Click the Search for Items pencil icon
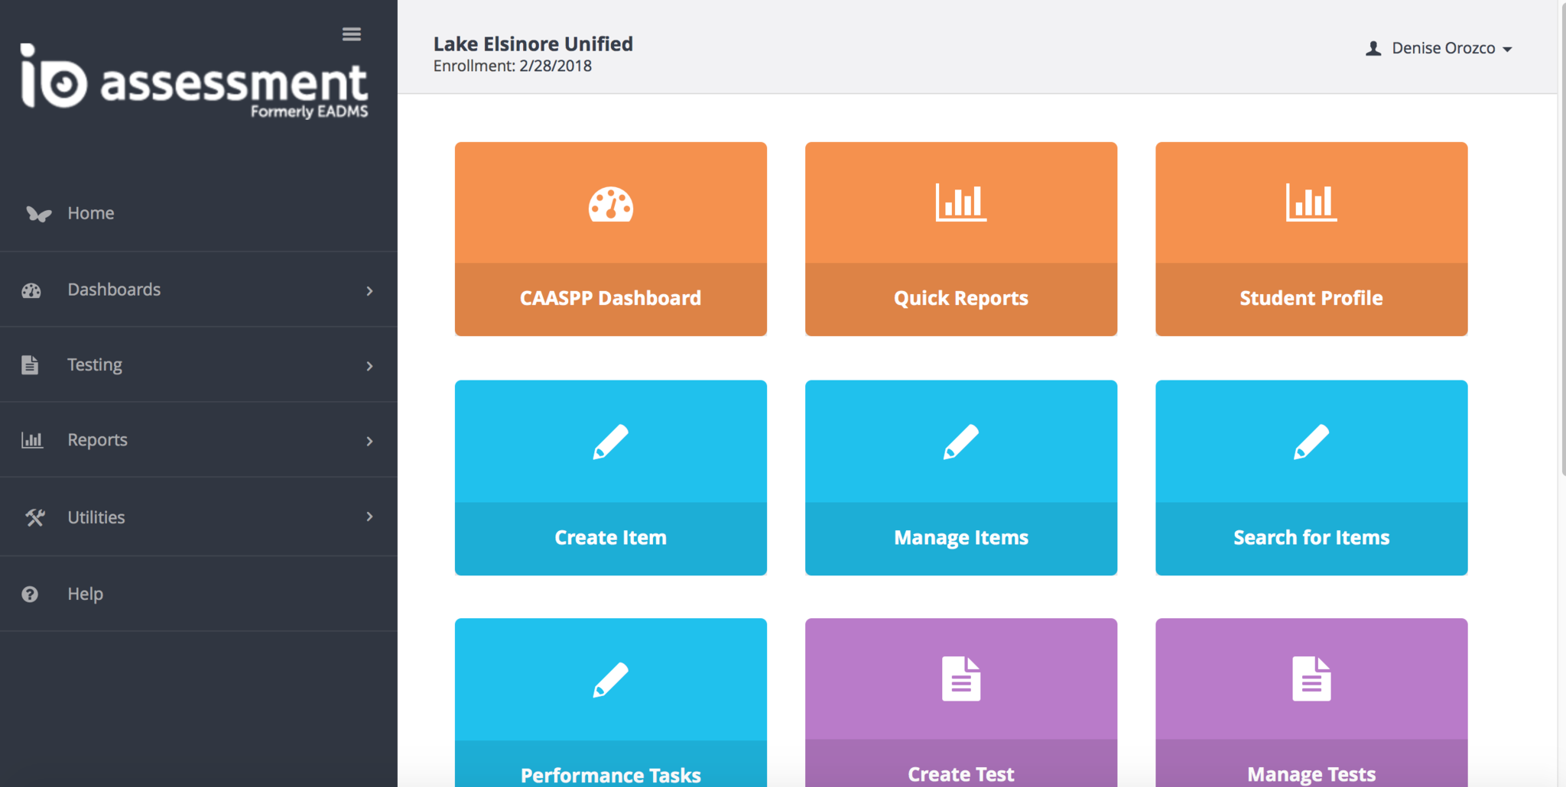 1311,442
